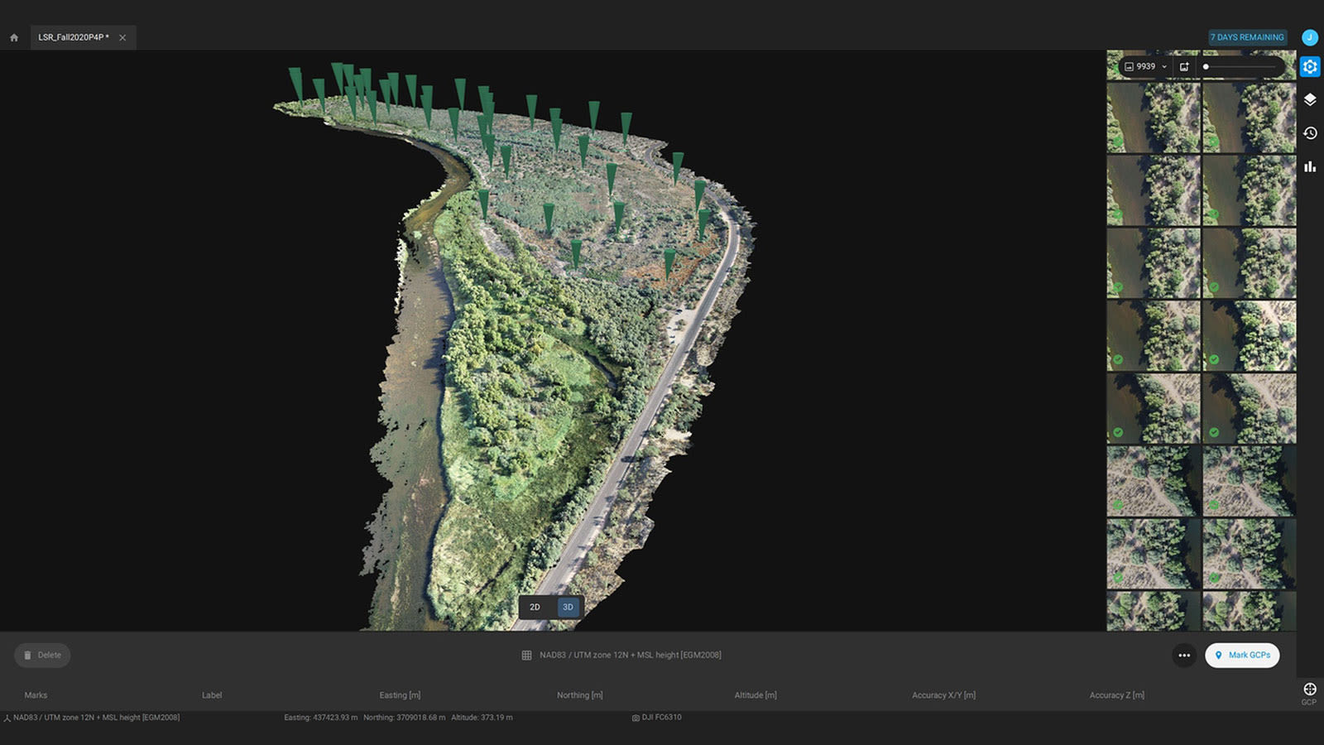Click the Delete button in the bottom bar

42,655
